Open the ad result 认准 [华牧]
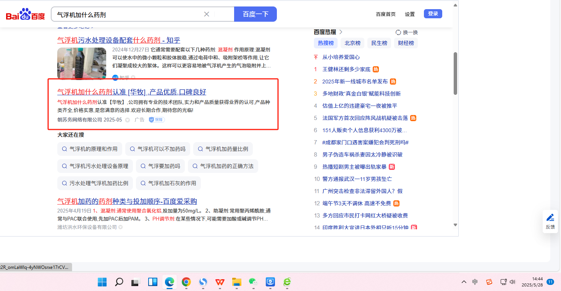 (132, 92)
